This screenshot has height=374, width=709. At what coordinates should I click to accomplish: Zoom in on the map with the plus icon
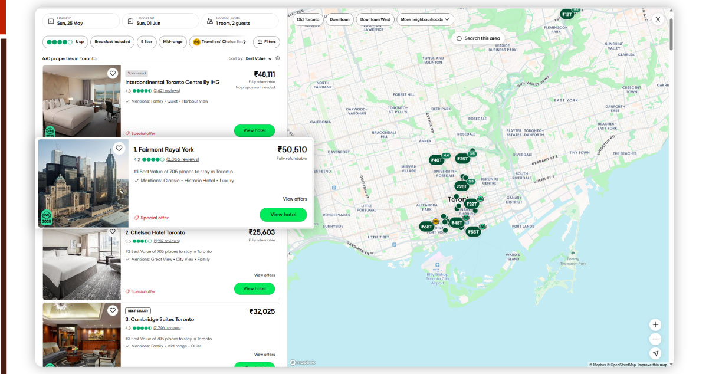[655, 324]
